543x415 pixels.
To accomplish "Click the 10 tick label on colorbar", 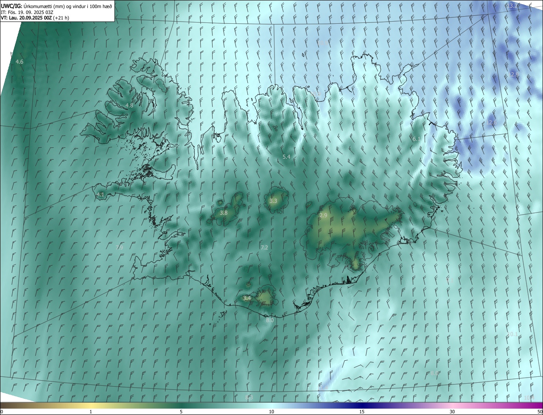I will tap(271, 412).
